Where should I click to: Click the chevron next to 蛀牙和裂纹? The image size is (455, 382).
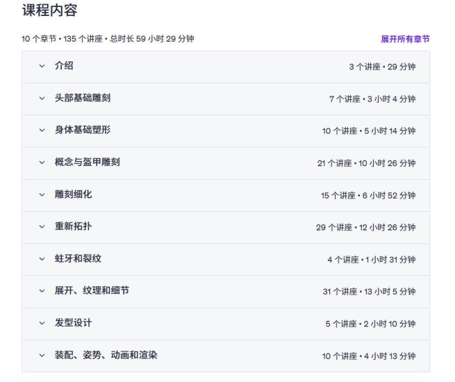[42, 259]
